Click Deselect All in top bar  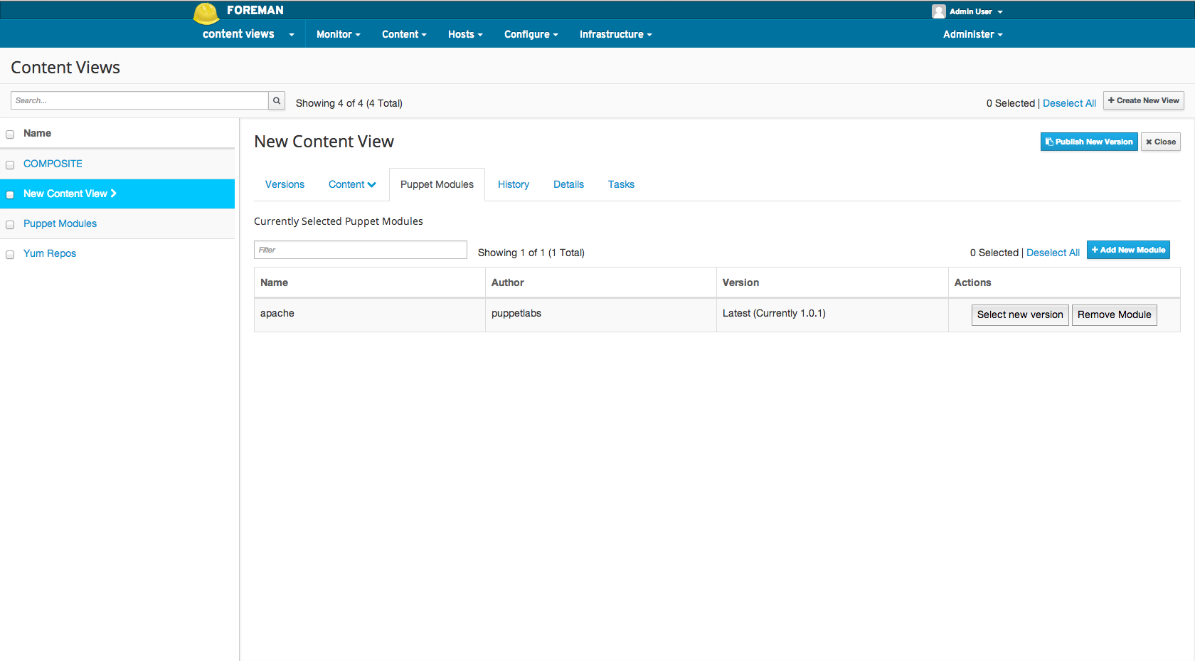[1069, 103]
